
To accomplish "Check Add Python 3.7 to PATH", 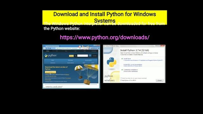I will tap(121, 80).
